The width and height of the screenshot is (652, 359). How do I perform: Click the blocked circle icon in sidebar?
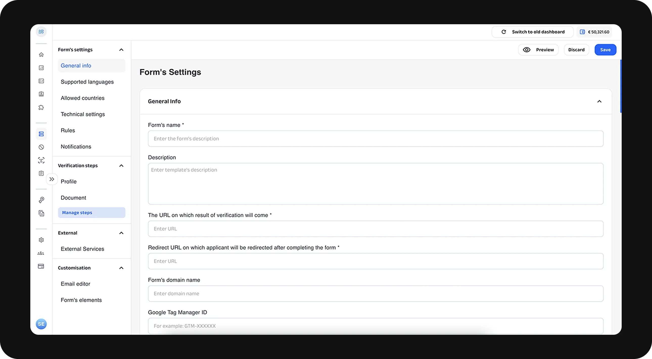click(41, 147)
